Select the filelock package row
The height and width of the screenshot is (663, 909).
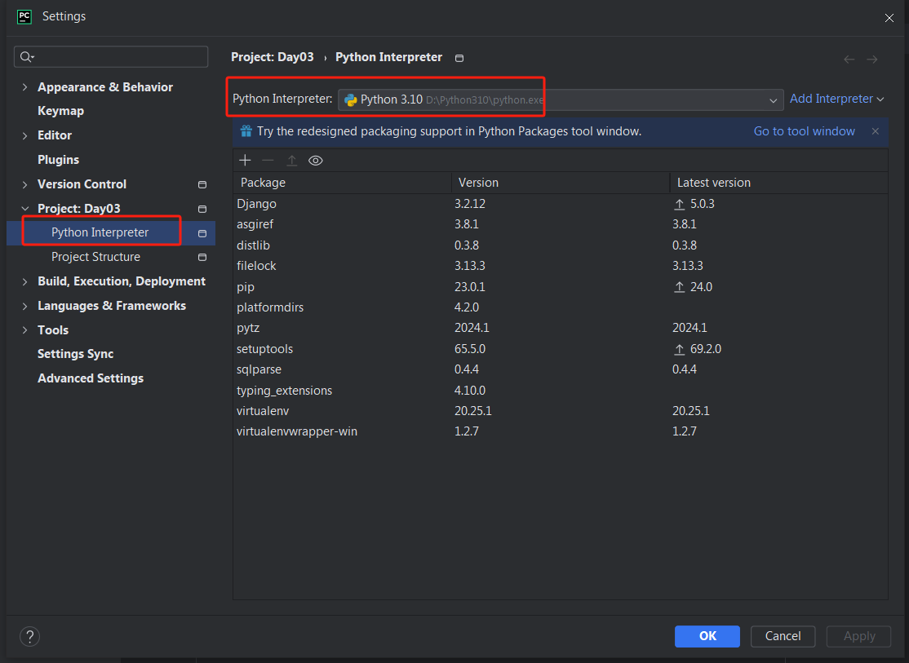561,266
